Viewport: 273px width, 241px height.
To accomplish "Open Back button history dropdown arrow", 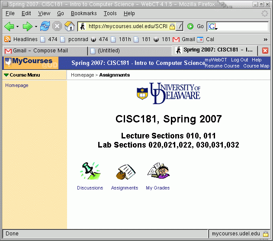I will [17, 27].
